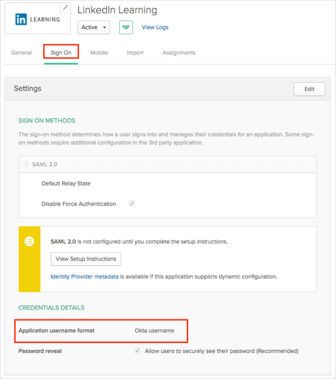Go to the Mobile tab
This screenshot has width=336, height=379.
[99, 53]
